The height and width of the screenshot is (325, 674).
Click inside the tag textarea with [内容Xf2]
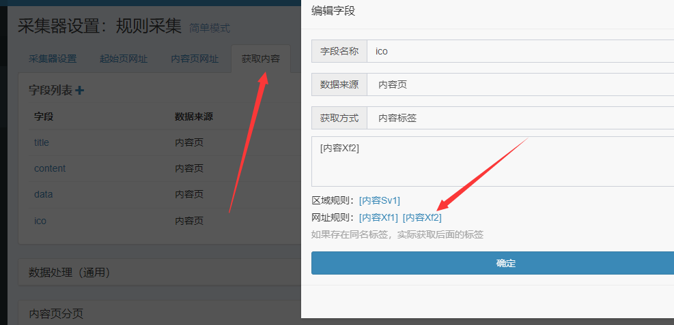492,161
